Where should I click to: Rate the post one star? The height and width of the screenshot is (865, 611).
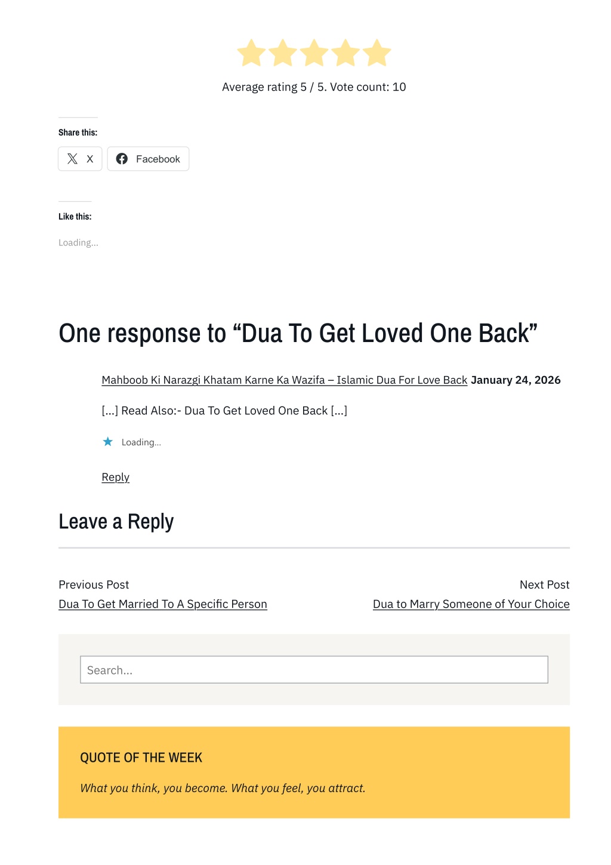[251, 53]
